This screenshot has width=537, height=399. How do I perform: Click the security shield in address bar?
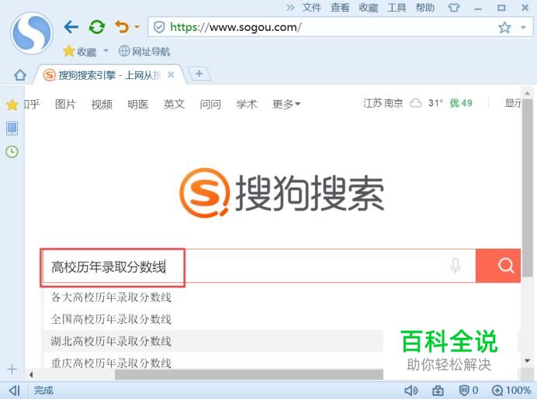coord(159,27)
